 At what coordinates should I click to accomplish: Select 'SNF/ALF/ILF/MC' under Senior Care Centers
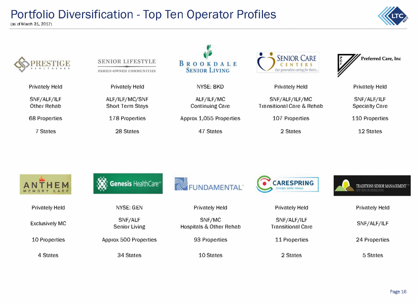coord(291,99)
